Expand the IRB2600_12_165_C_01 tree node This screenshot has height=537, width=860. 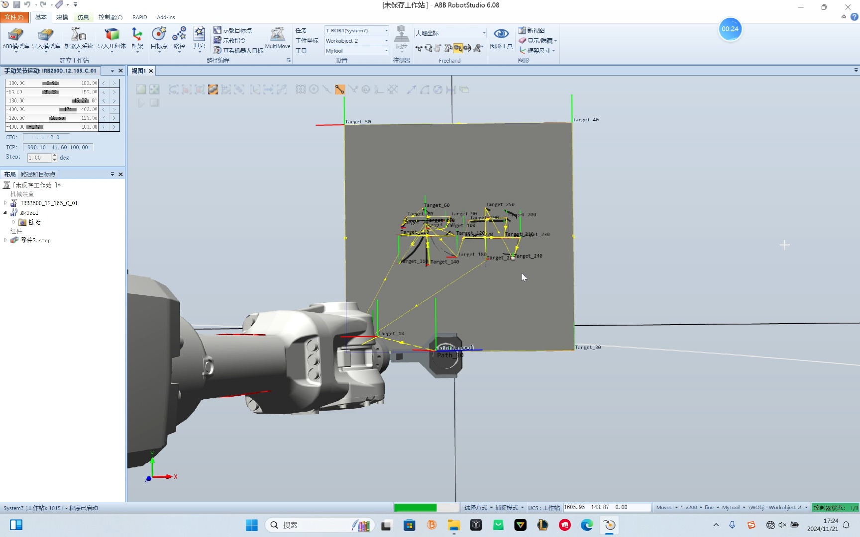[5, 203]
